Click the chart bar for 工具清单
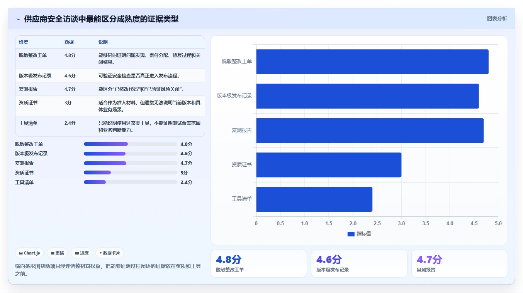523x293 pixels. 314,199
